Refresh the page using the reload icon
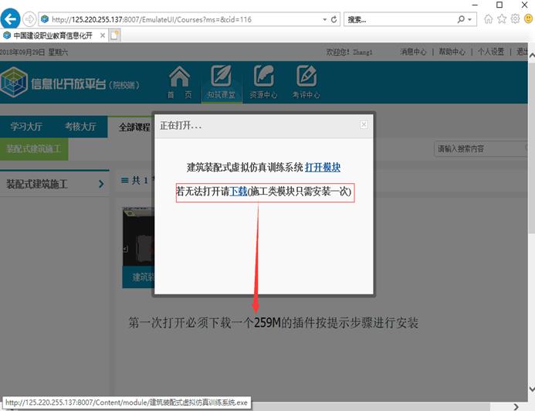This screenshot has height=411, width=535. pyautogui.click(x=333, y=19)
